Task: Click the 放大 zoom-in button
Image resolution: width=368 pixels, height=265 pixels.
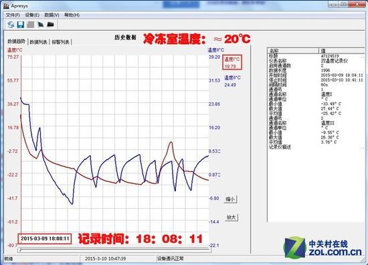Action: point(232,217)
